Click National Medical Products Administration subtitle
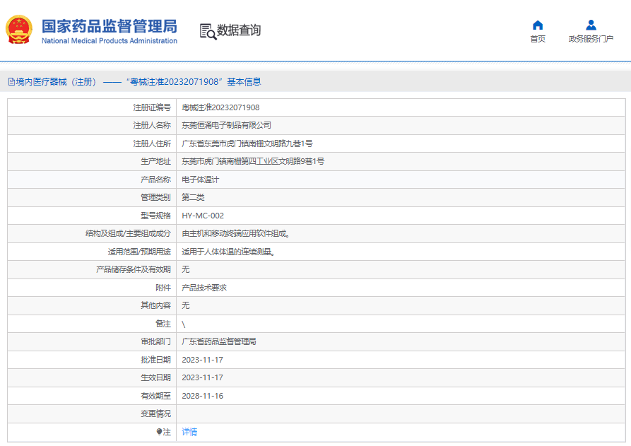Image resolution: width=631 pixels, height=446 pixels. coord(110,41)
